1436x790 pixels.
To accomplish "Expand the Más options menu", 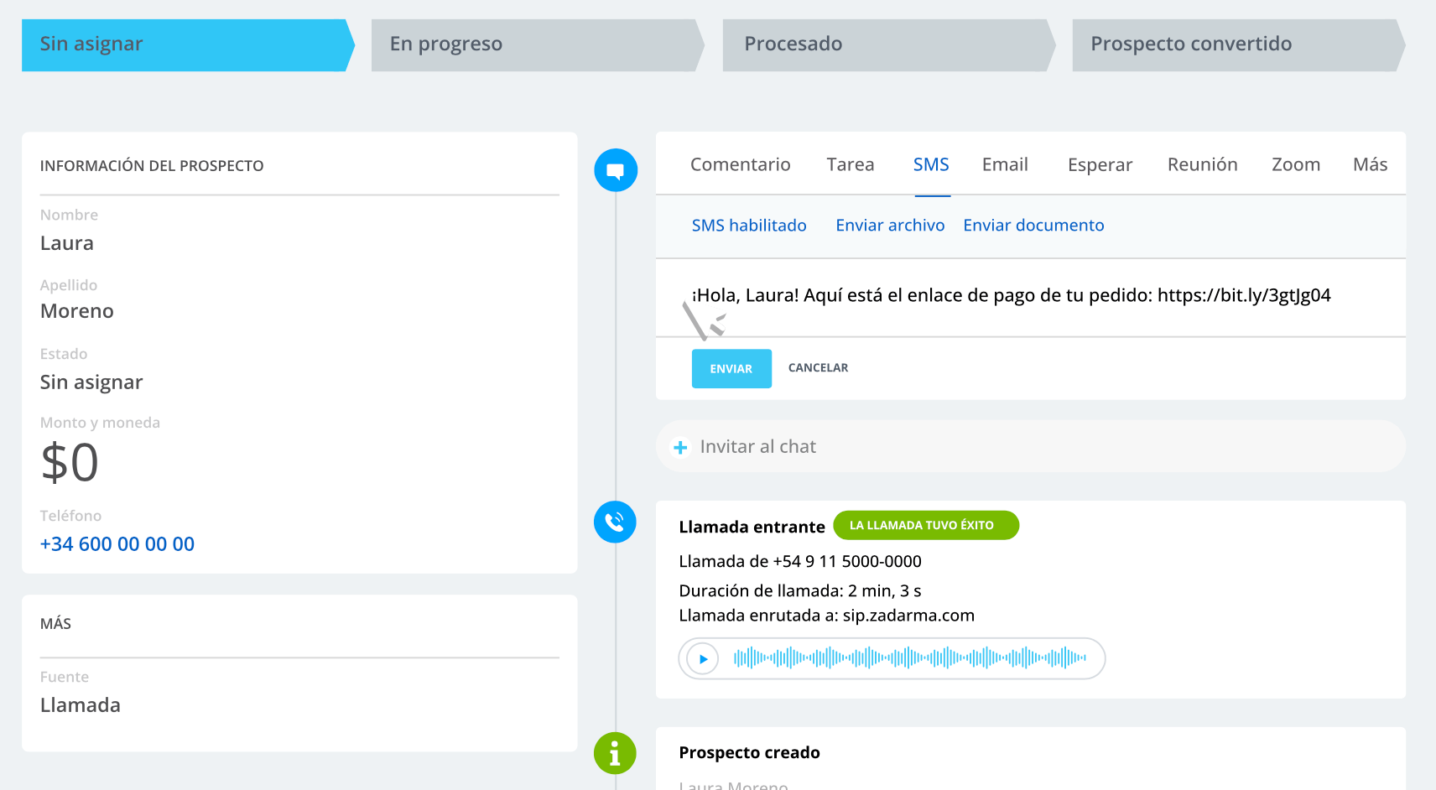I will tap(1369, 164).
